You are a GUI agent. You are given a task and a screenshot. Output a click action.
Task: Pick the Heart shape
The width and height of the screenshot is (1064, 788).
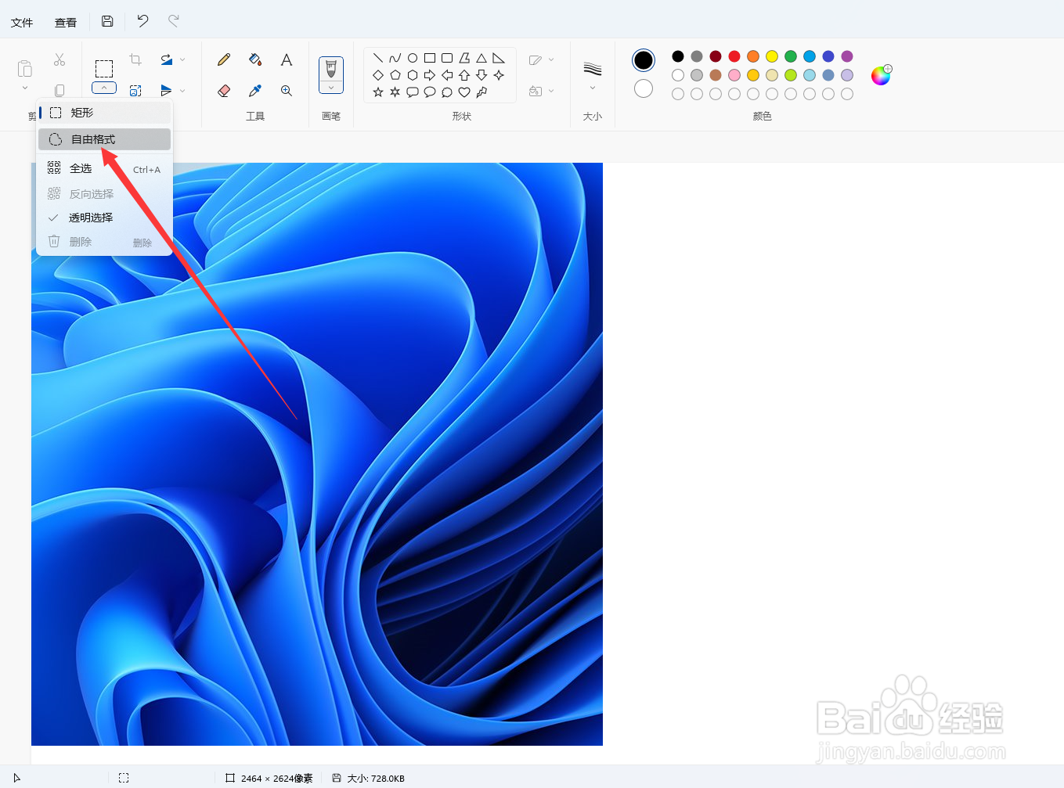click(464, 92)
